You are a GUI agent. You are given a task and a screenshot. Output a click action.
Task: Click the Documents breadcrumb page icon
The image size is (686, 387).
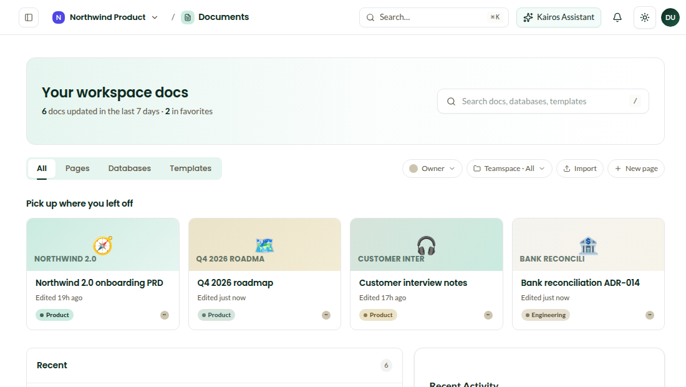tap(188, 17)
